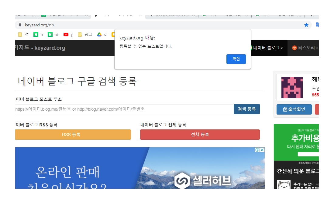Click the red 955 points value
Image resolution: width=334 pixels, height=204 pixels.
pyautogui.click(x=315, y=95)
